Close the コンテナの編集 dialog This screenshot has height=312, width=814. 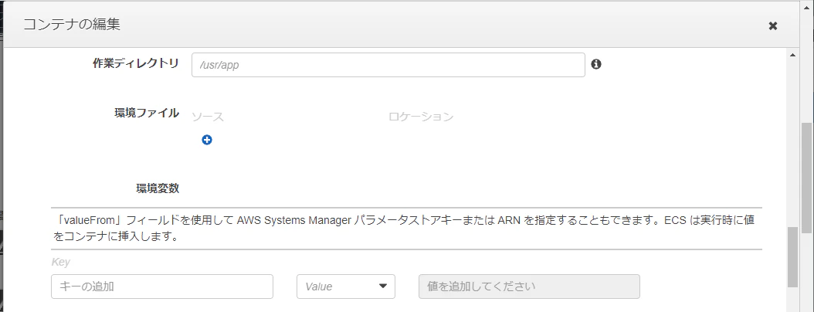(x=772, y=25)
